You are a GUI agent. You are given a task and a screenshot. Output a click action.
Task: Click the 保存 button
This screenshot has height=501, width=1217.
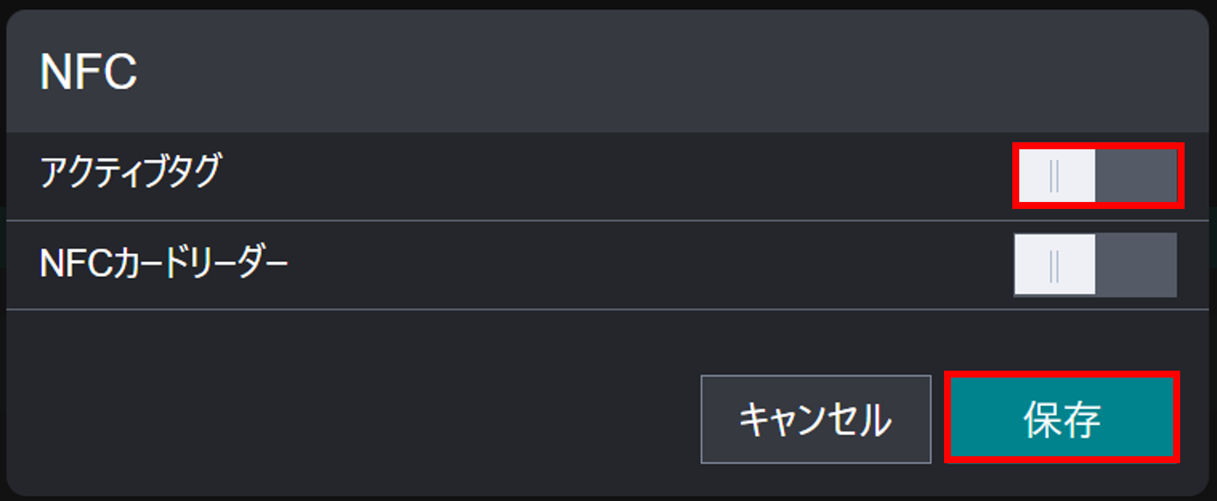coord(1062,418)
